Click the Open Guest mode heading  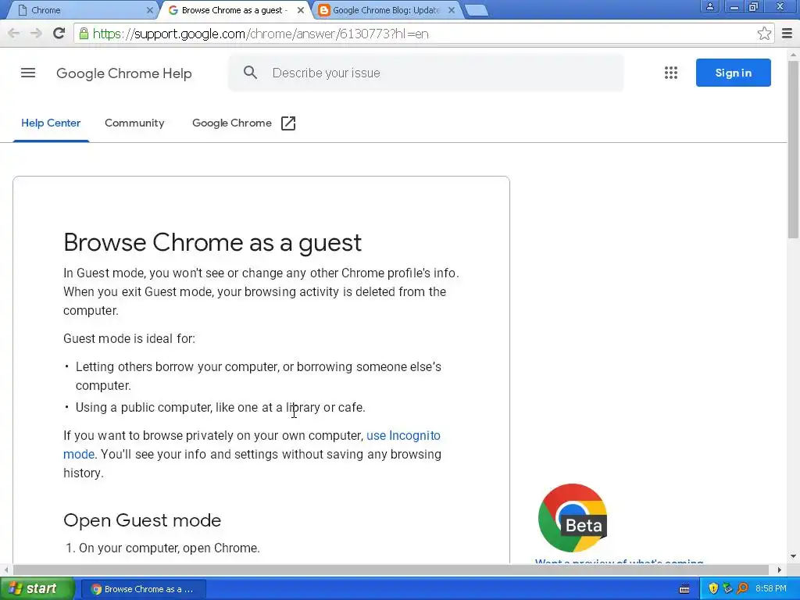coord(142,520)
